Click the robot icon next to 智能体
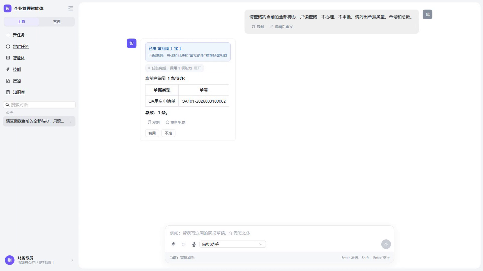 [x=8, y=58]
